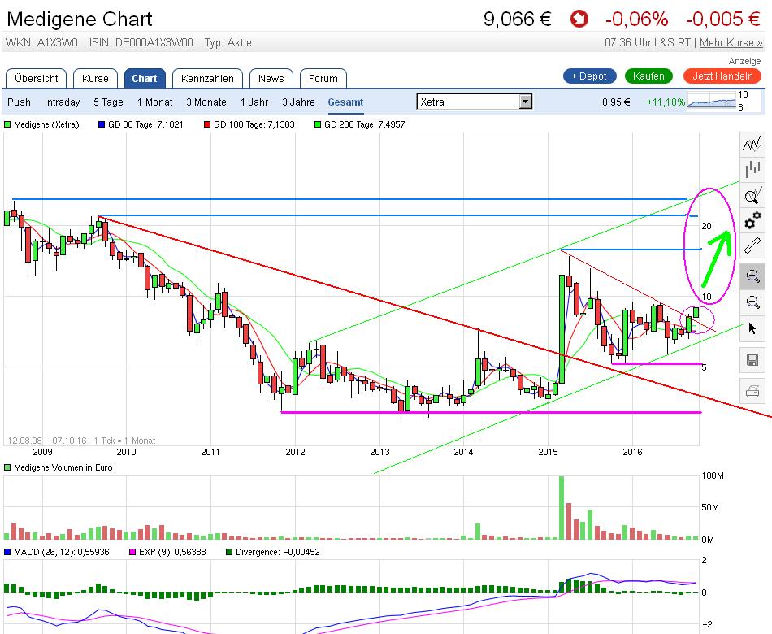This screenshot has width=772, height=634.
Task: Click the GD 200 Tage green swatch
Action: (x=318, y=124)
